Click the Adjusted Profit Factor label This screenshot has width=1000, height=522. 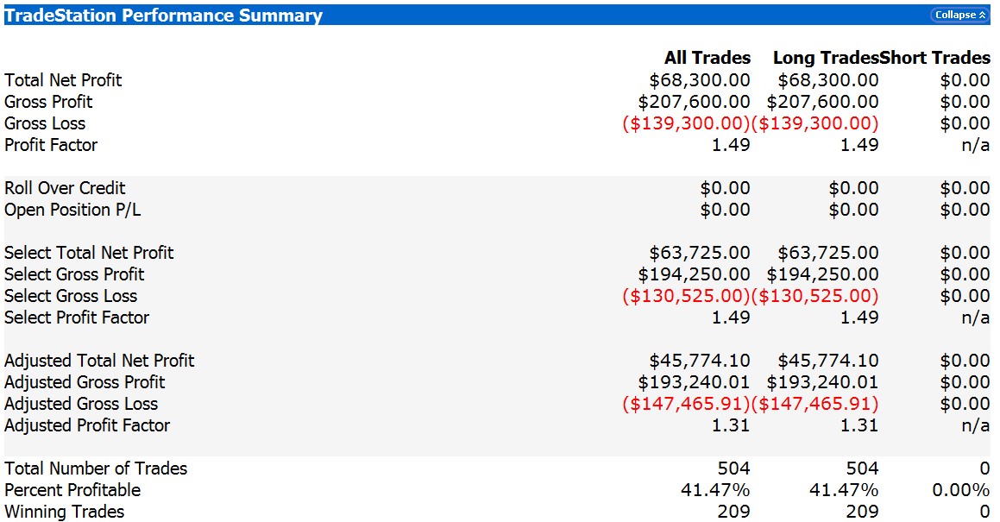(87, 425)
